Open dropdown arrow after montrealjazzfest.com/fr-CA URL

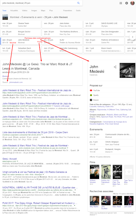[60, 93]
